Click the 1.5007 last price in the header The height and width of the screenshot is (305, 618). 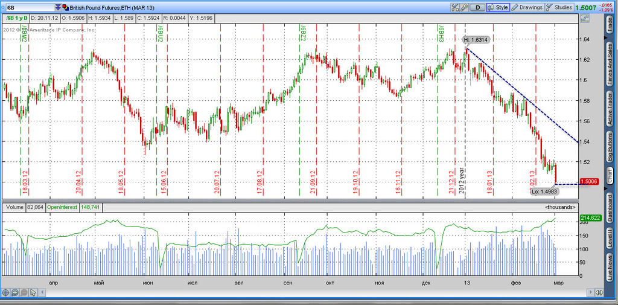click(x=586, y=7)
